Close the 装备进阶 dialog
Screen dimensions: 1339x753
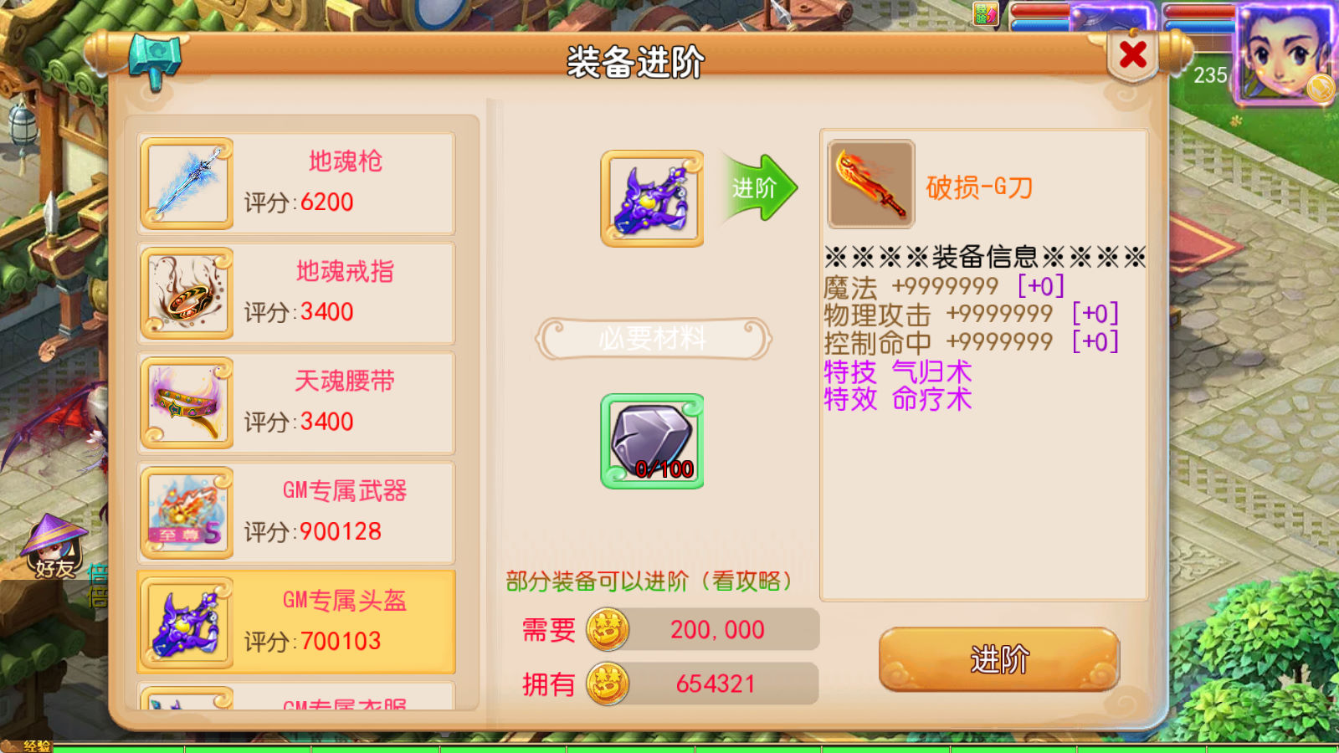(x=1133, y=55)
